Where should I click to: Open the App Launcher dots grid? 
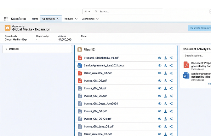[6, 19]
